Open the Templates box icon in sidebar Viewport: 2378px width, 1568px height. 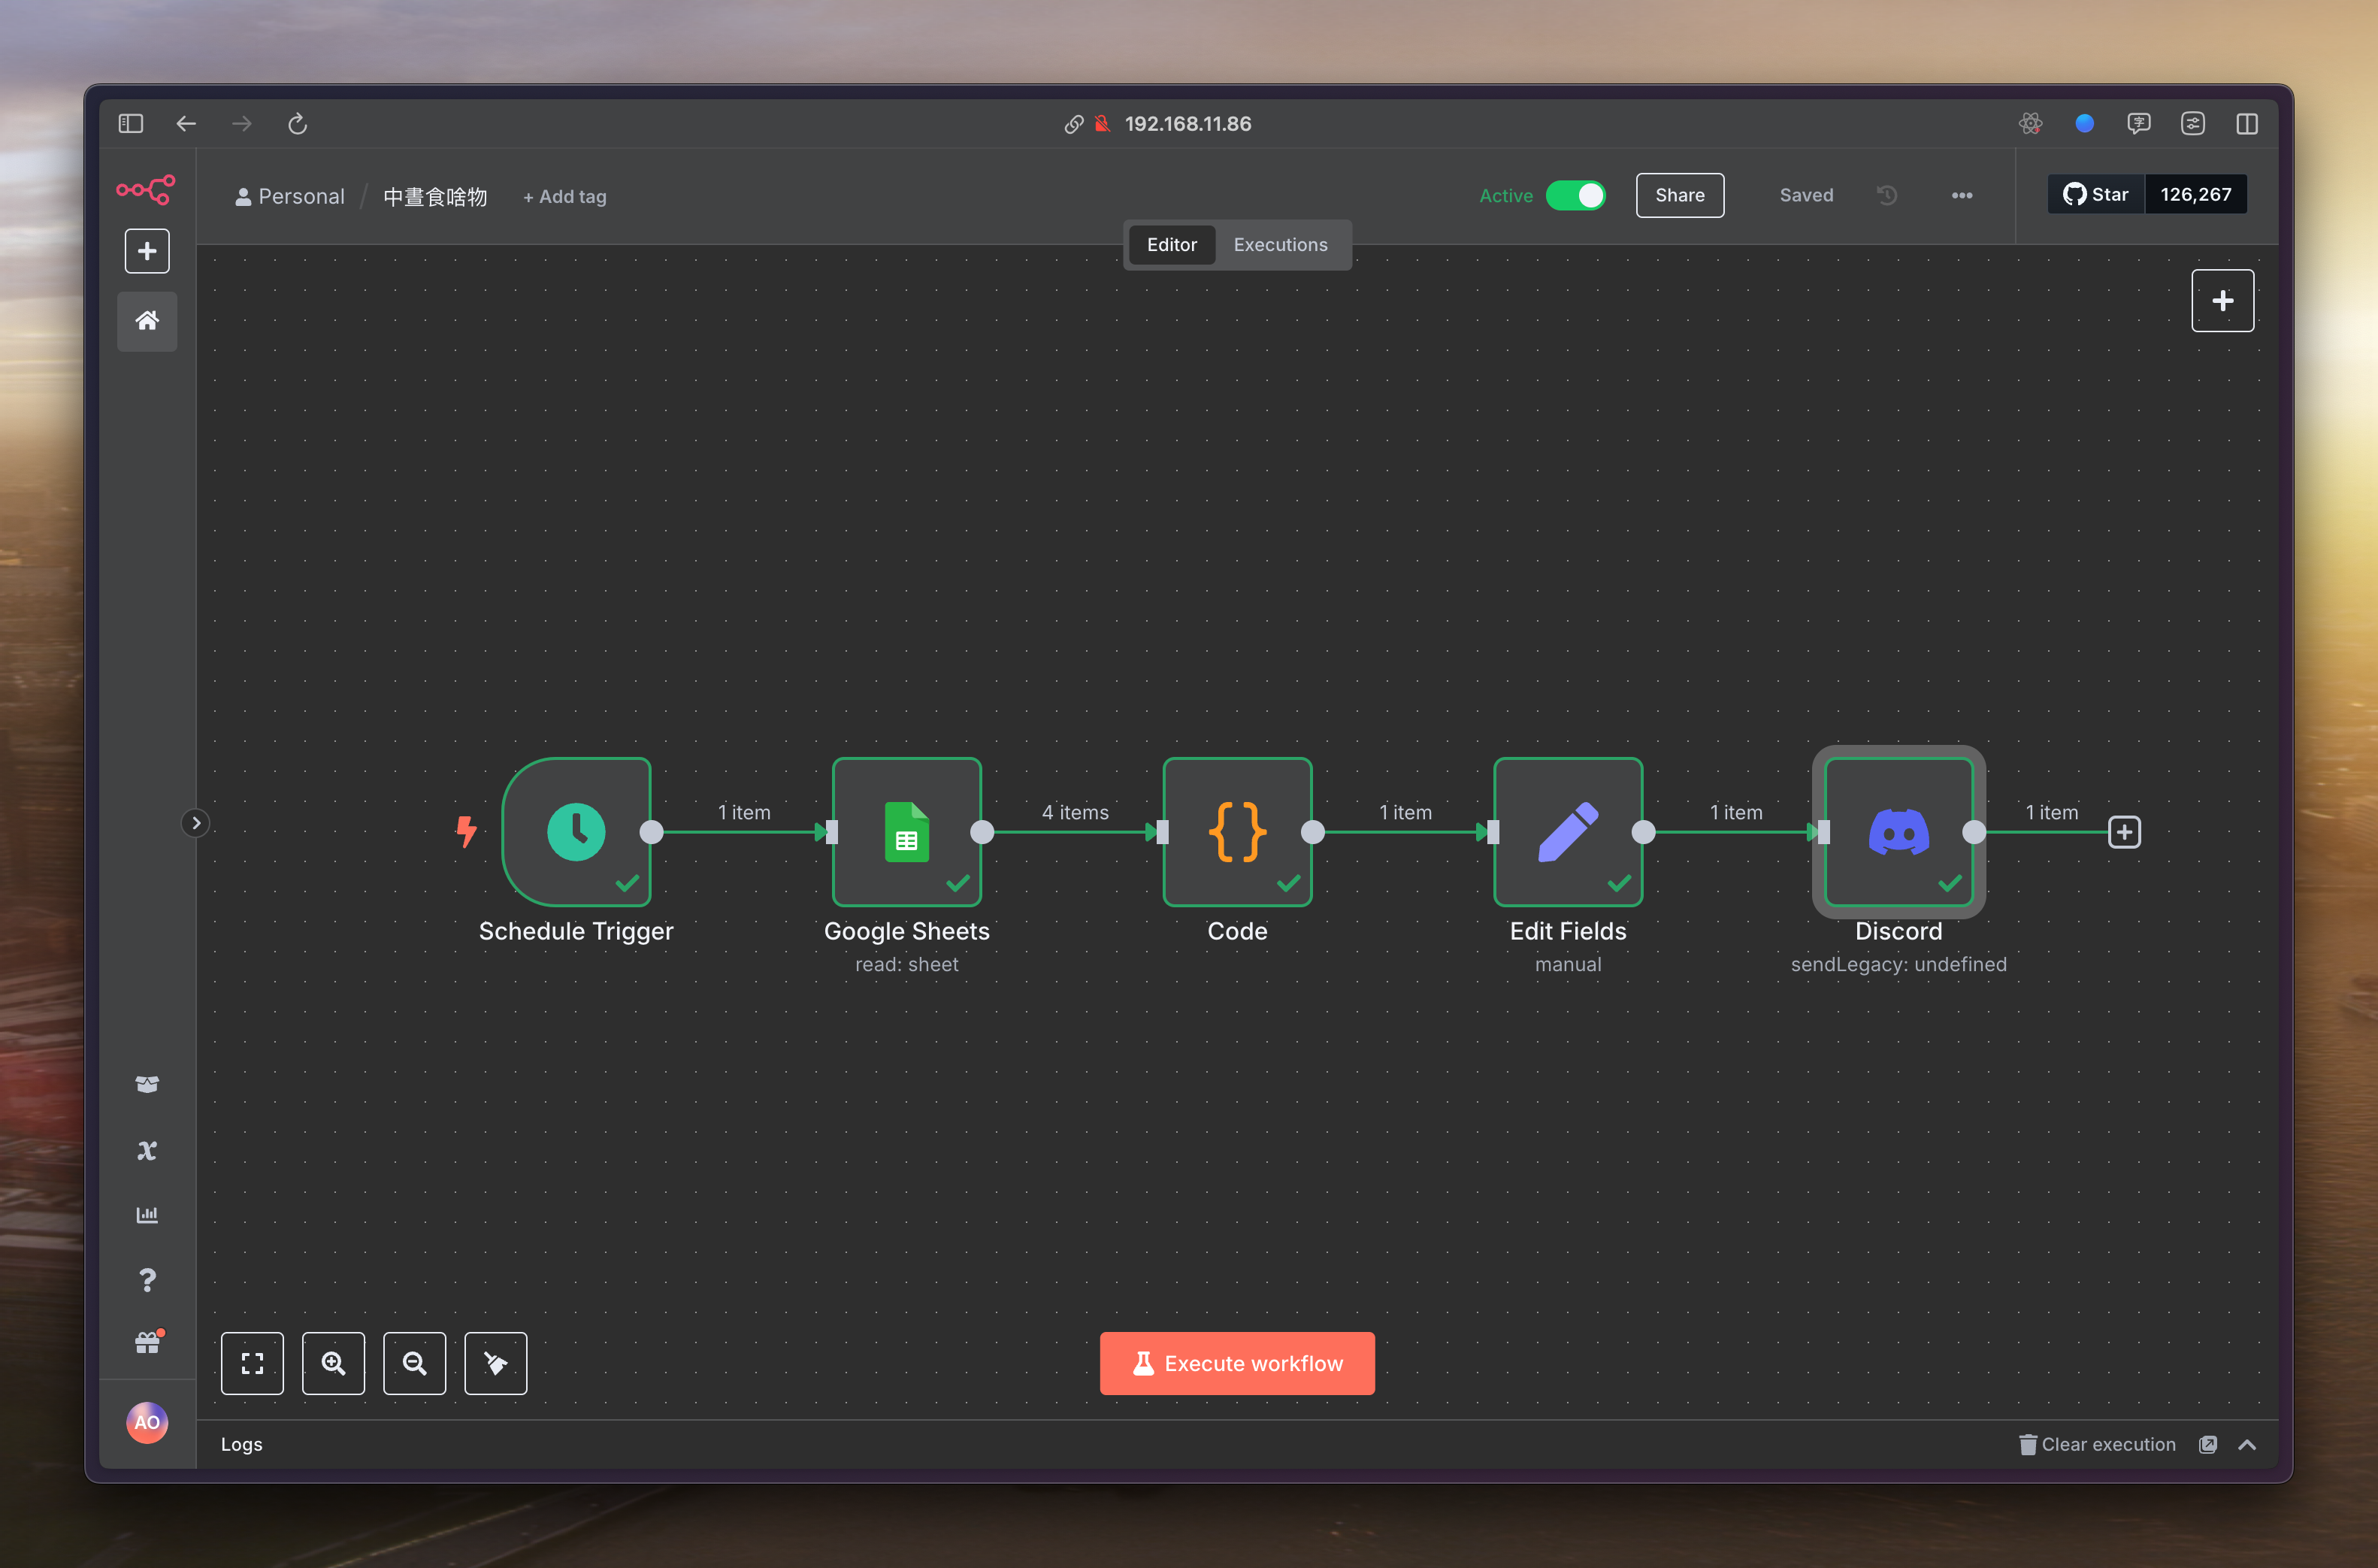tap(147, 1085)
